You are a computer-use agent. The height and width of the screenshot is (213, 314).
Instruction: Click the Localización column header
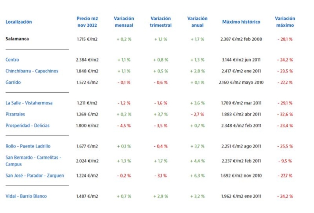coord(18,22)
